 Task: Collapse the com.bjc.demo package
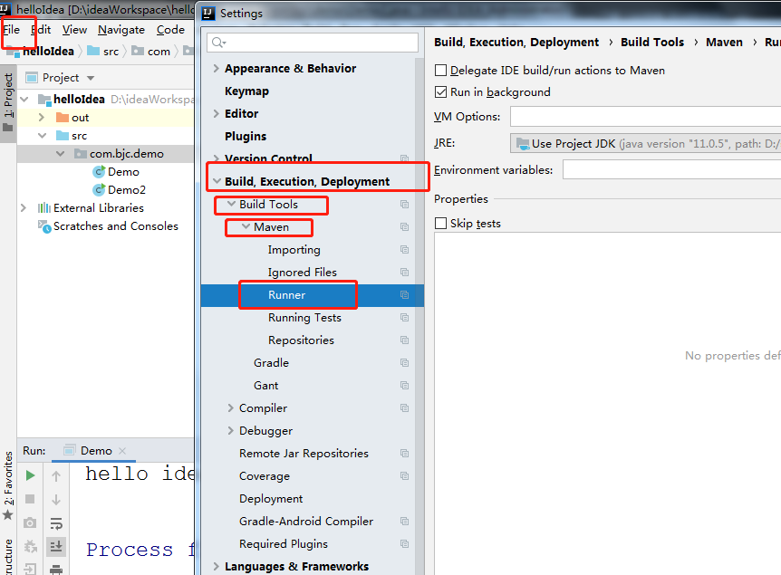[61, 154]
